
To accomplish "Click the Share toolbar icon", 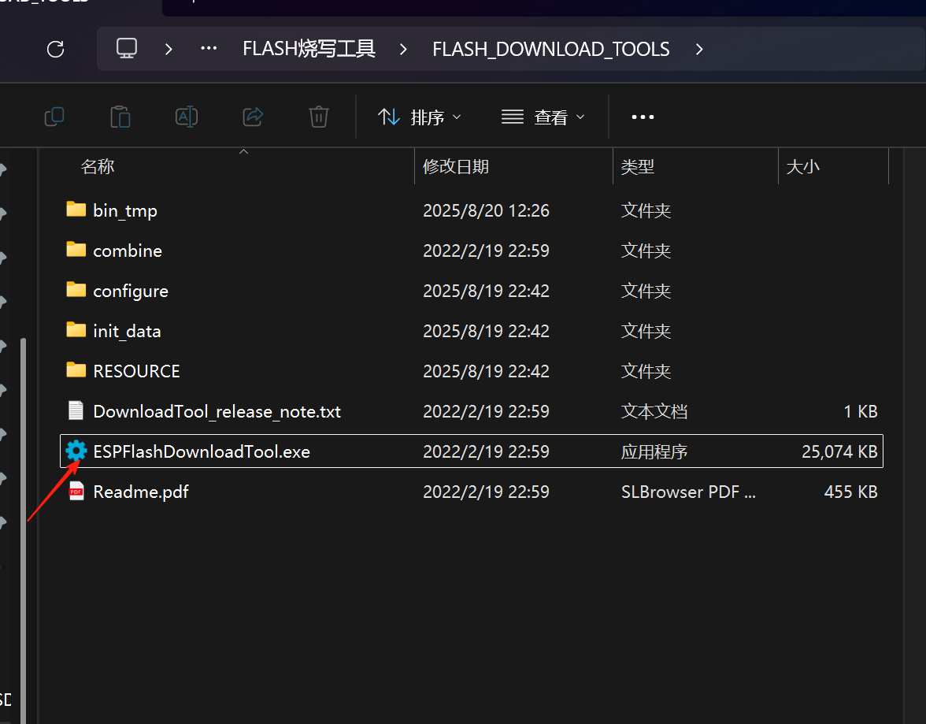I will click(253, 117).
